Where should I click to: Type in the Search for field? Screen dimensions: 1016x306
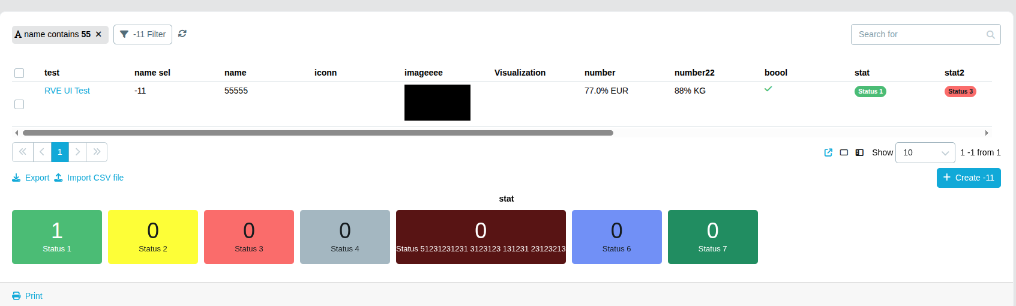click(x=918, y=35)
